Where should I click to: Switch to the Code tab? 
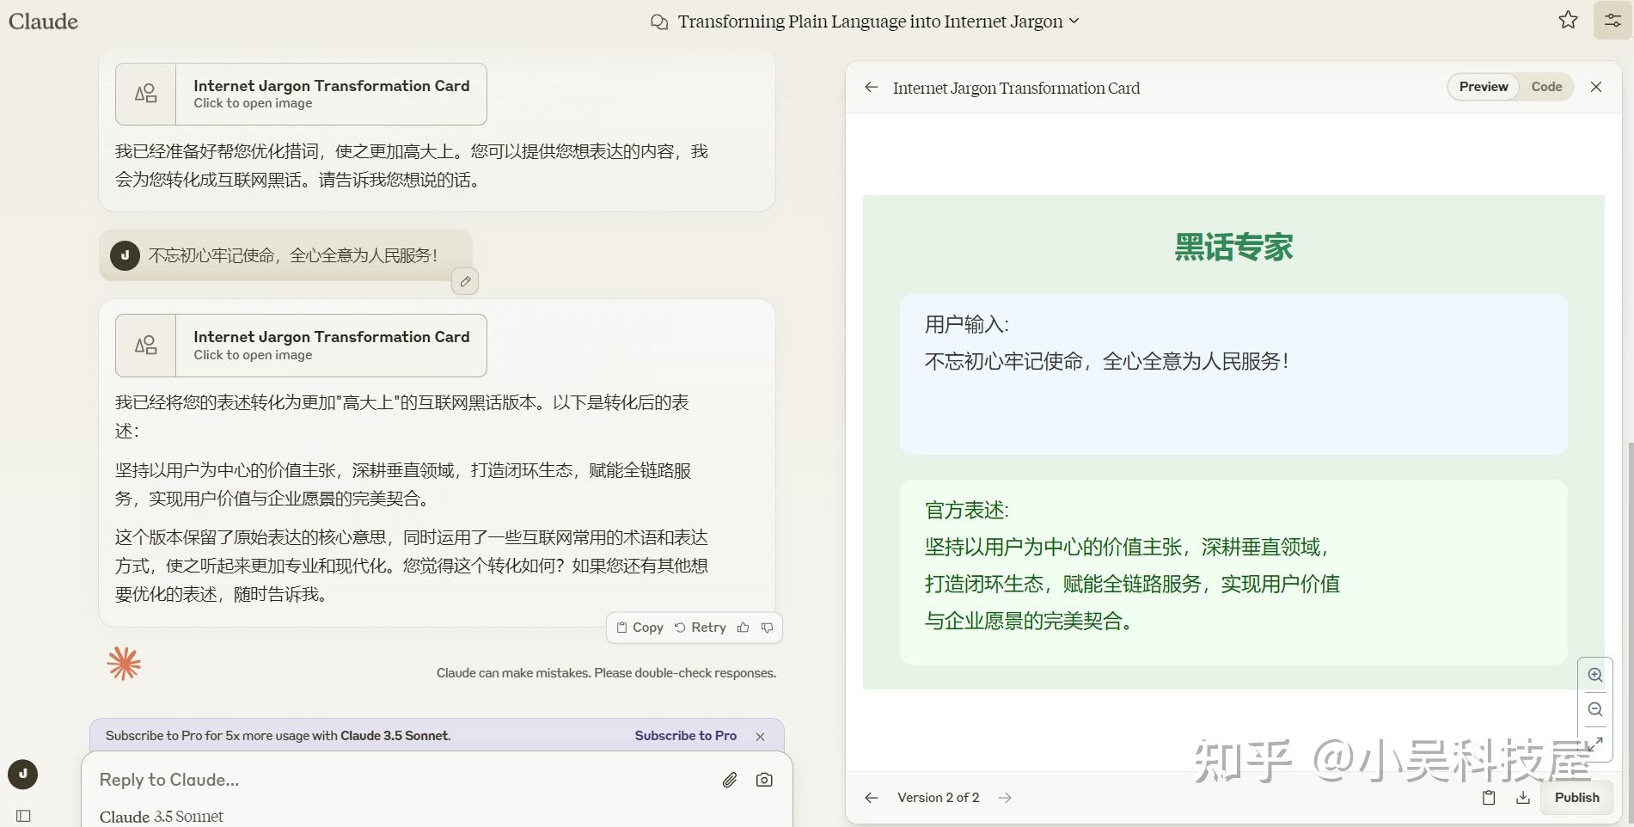(1546, 87)
